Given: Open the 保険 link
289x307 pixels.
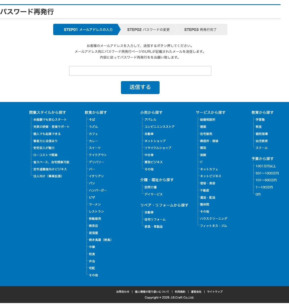Looking at the screenshot, I should tap(203, 155).
